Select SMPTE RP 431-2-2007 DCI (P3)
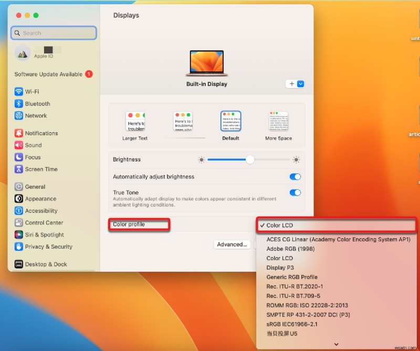This screenshot has height=351, width=420. (x=308, y=315)
